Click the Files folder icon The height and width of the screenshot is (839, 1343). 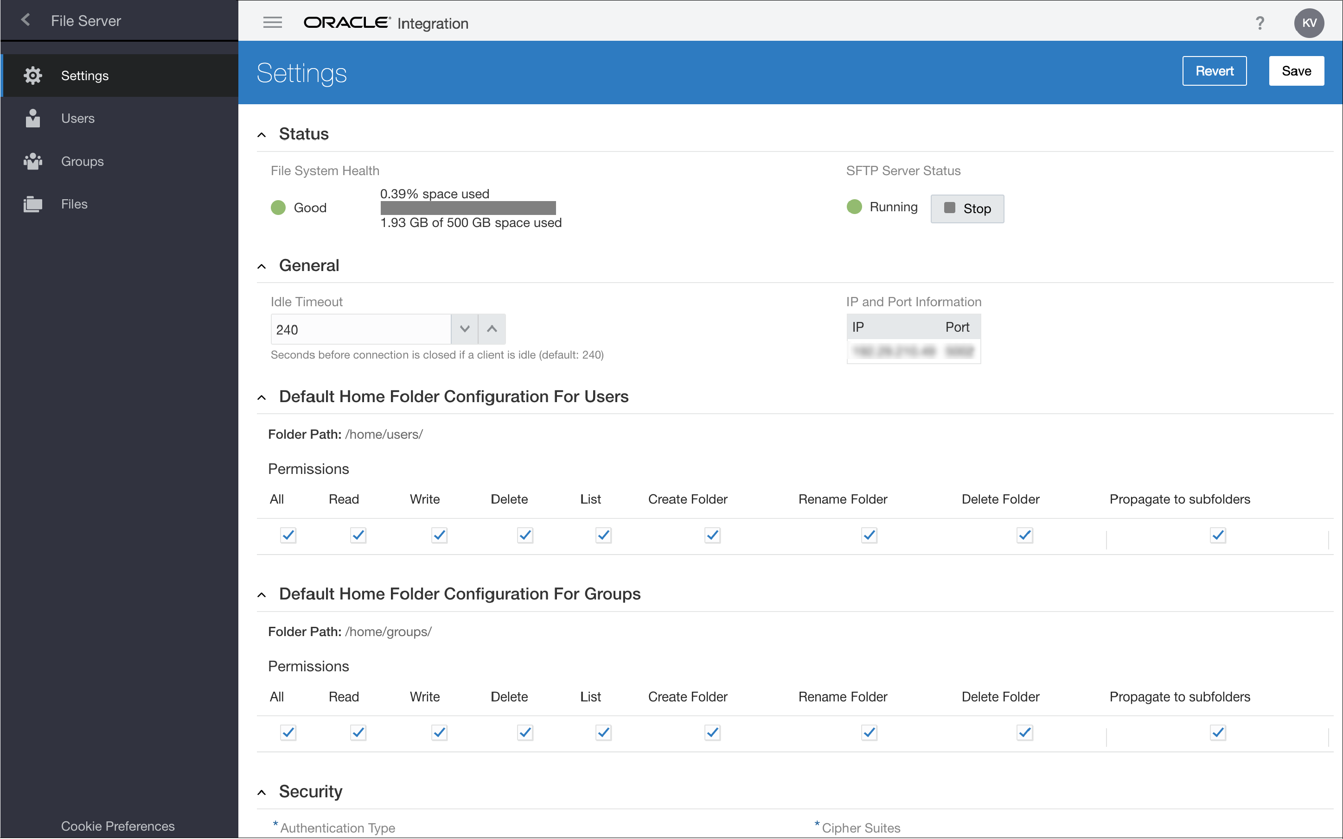click(x=33, y=204)
